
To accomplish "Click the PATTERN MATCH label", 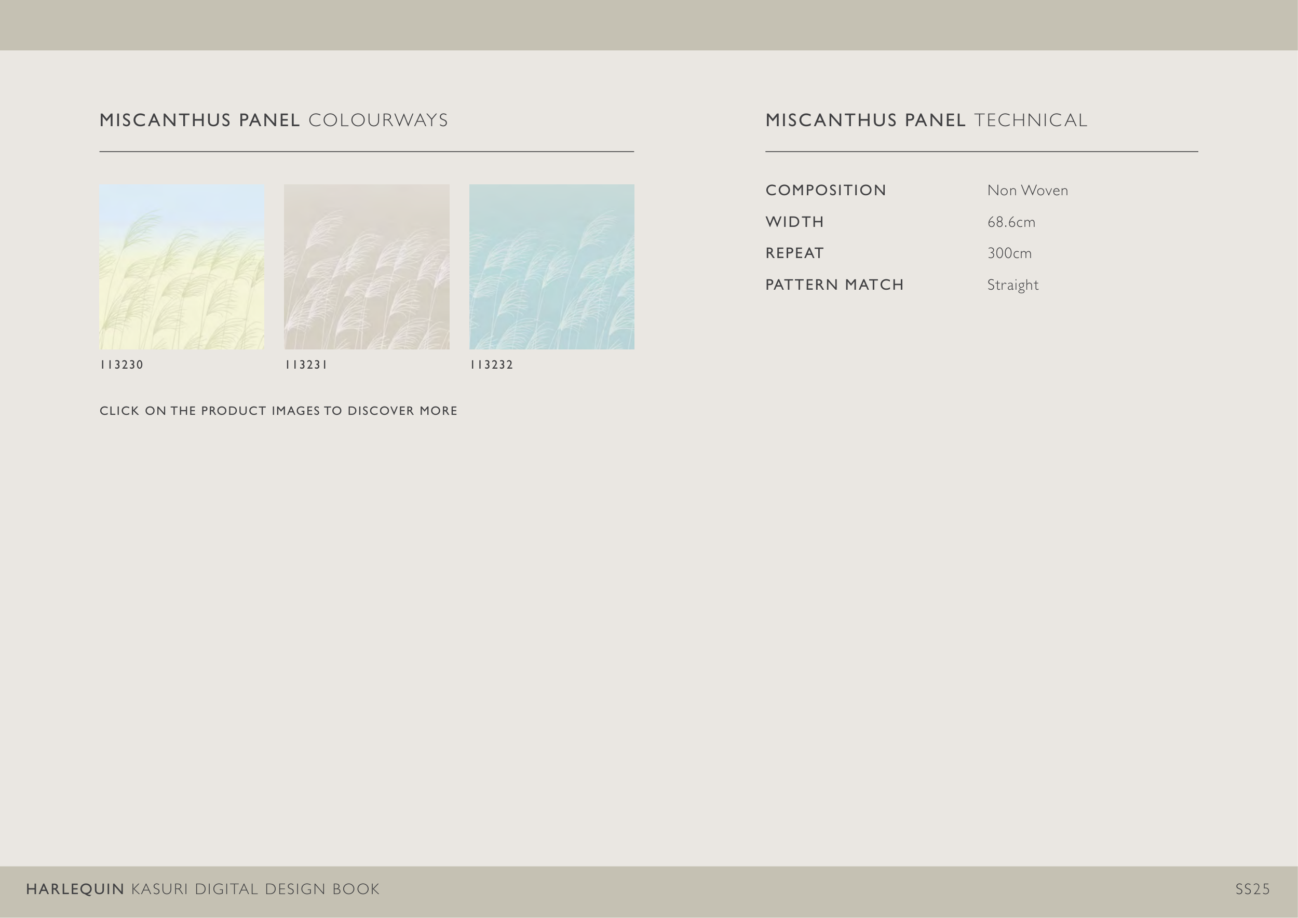I will point(834,285).
